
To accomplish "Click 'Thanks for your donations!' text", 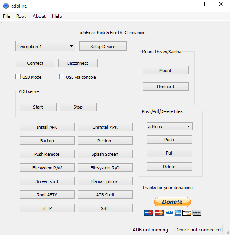I will (168, 188).
